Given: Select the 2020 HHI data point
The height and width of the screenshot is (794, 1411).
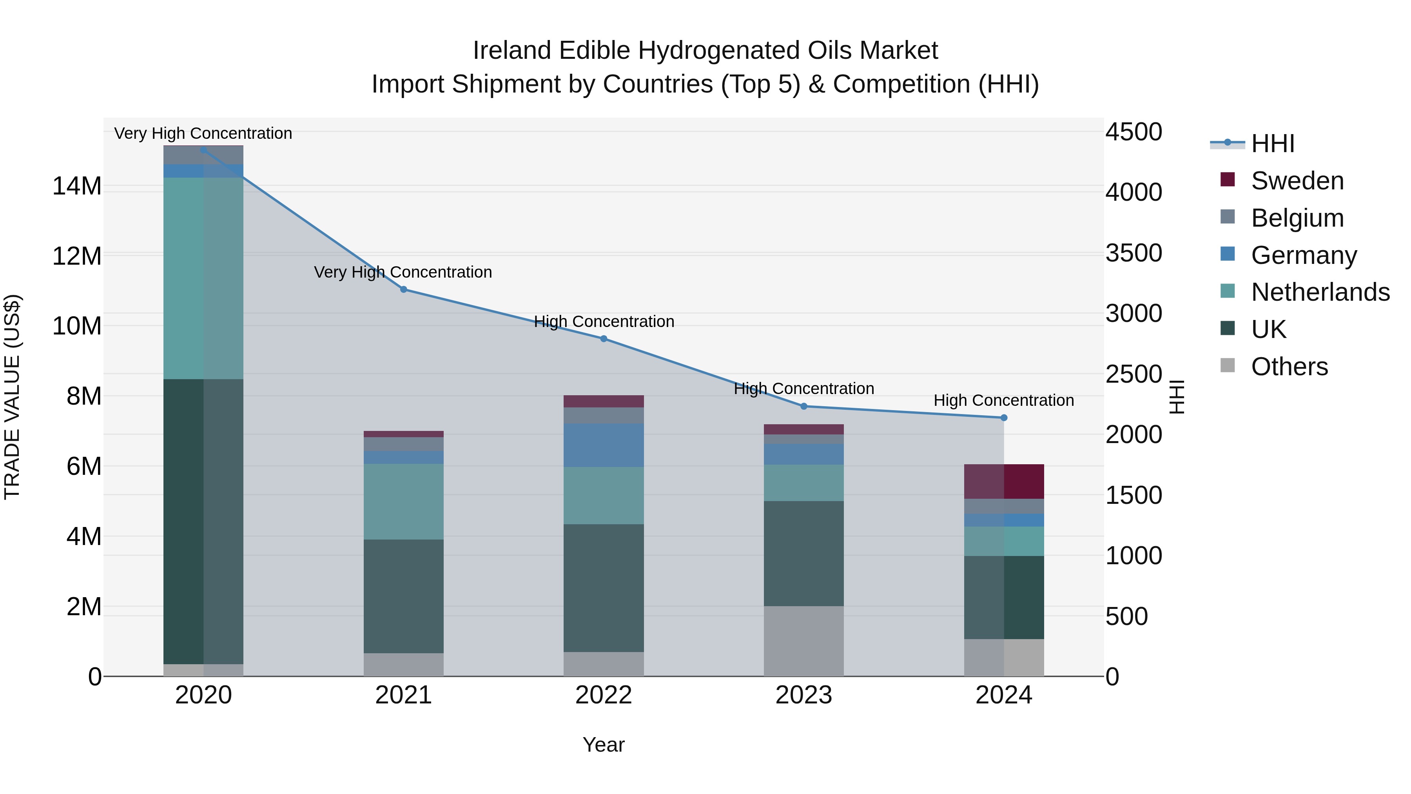Looking at the screenshot, I should point(204,150).
